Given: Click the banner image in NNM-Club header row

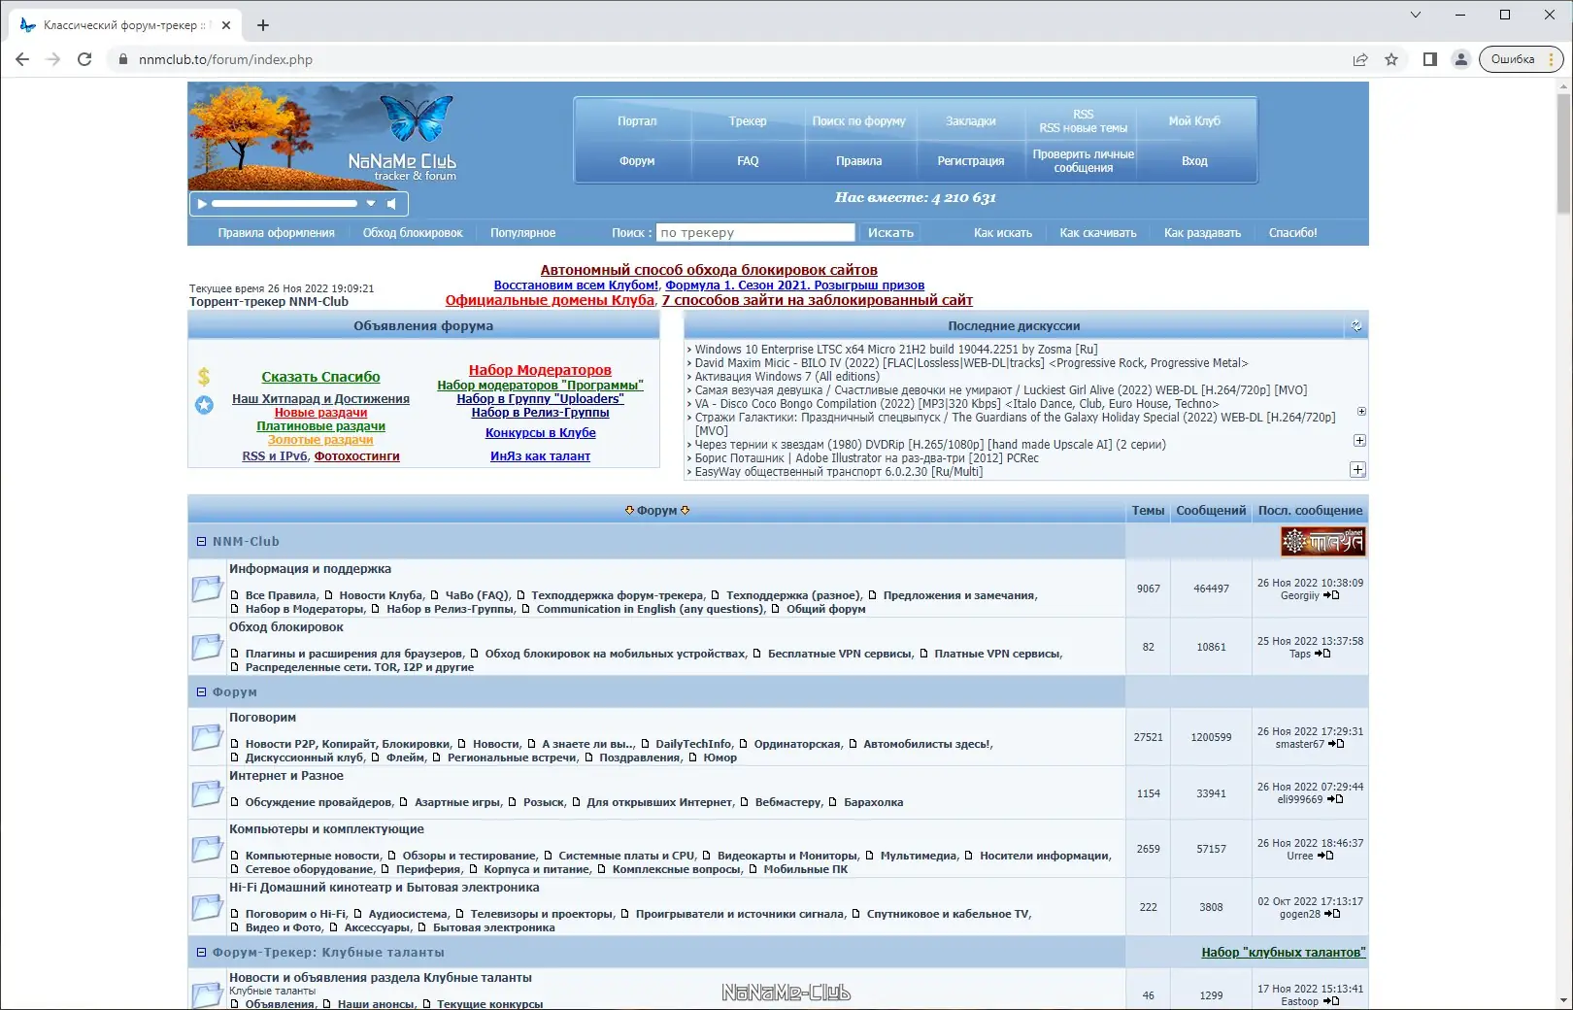Looking at the screenshot, I should [1322, 542].
